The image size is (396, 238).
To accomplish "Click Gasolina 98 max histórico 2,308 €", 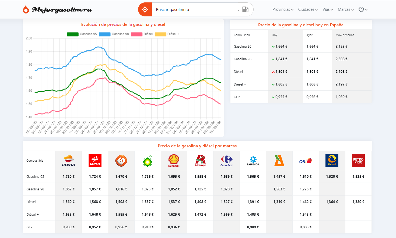I will click(x=341, y=59).
